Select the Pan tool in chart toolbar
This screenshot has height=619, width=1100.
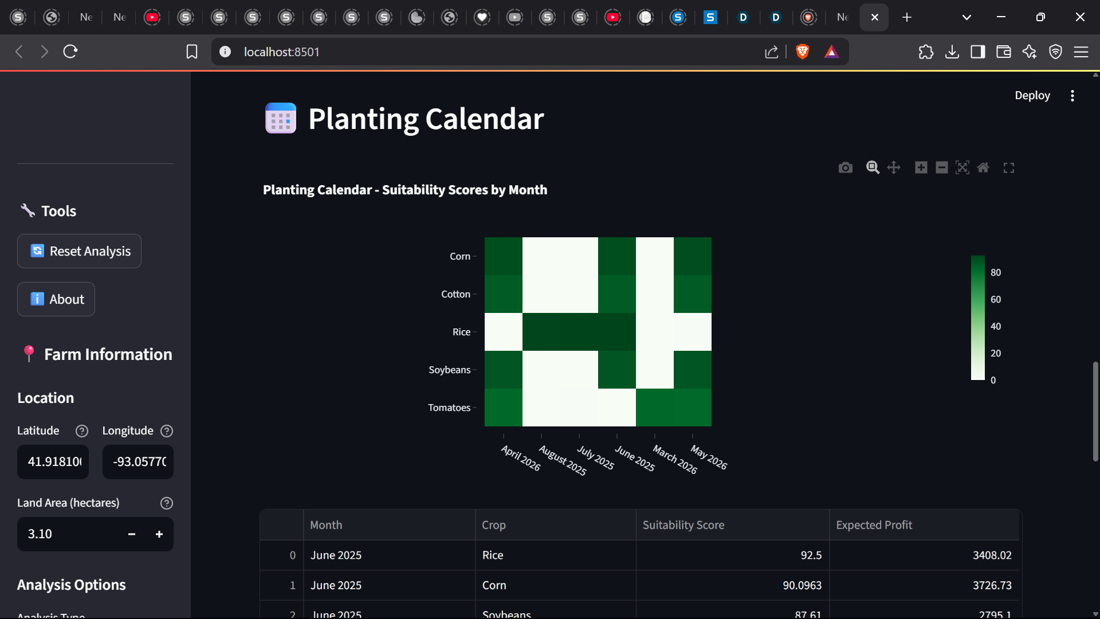coord(894,167)
